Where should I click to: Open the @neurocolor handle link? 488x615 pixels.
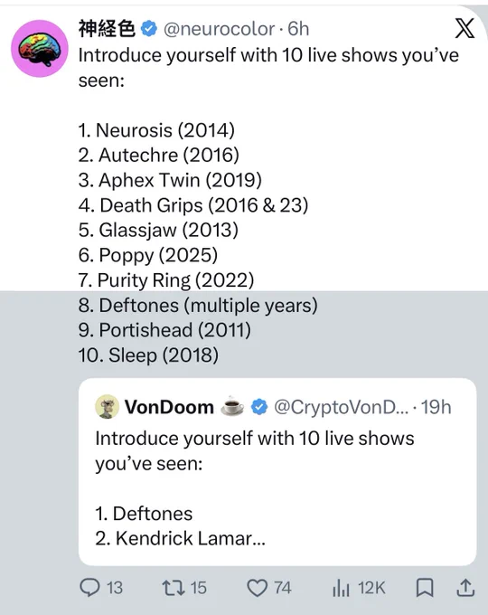219,29
